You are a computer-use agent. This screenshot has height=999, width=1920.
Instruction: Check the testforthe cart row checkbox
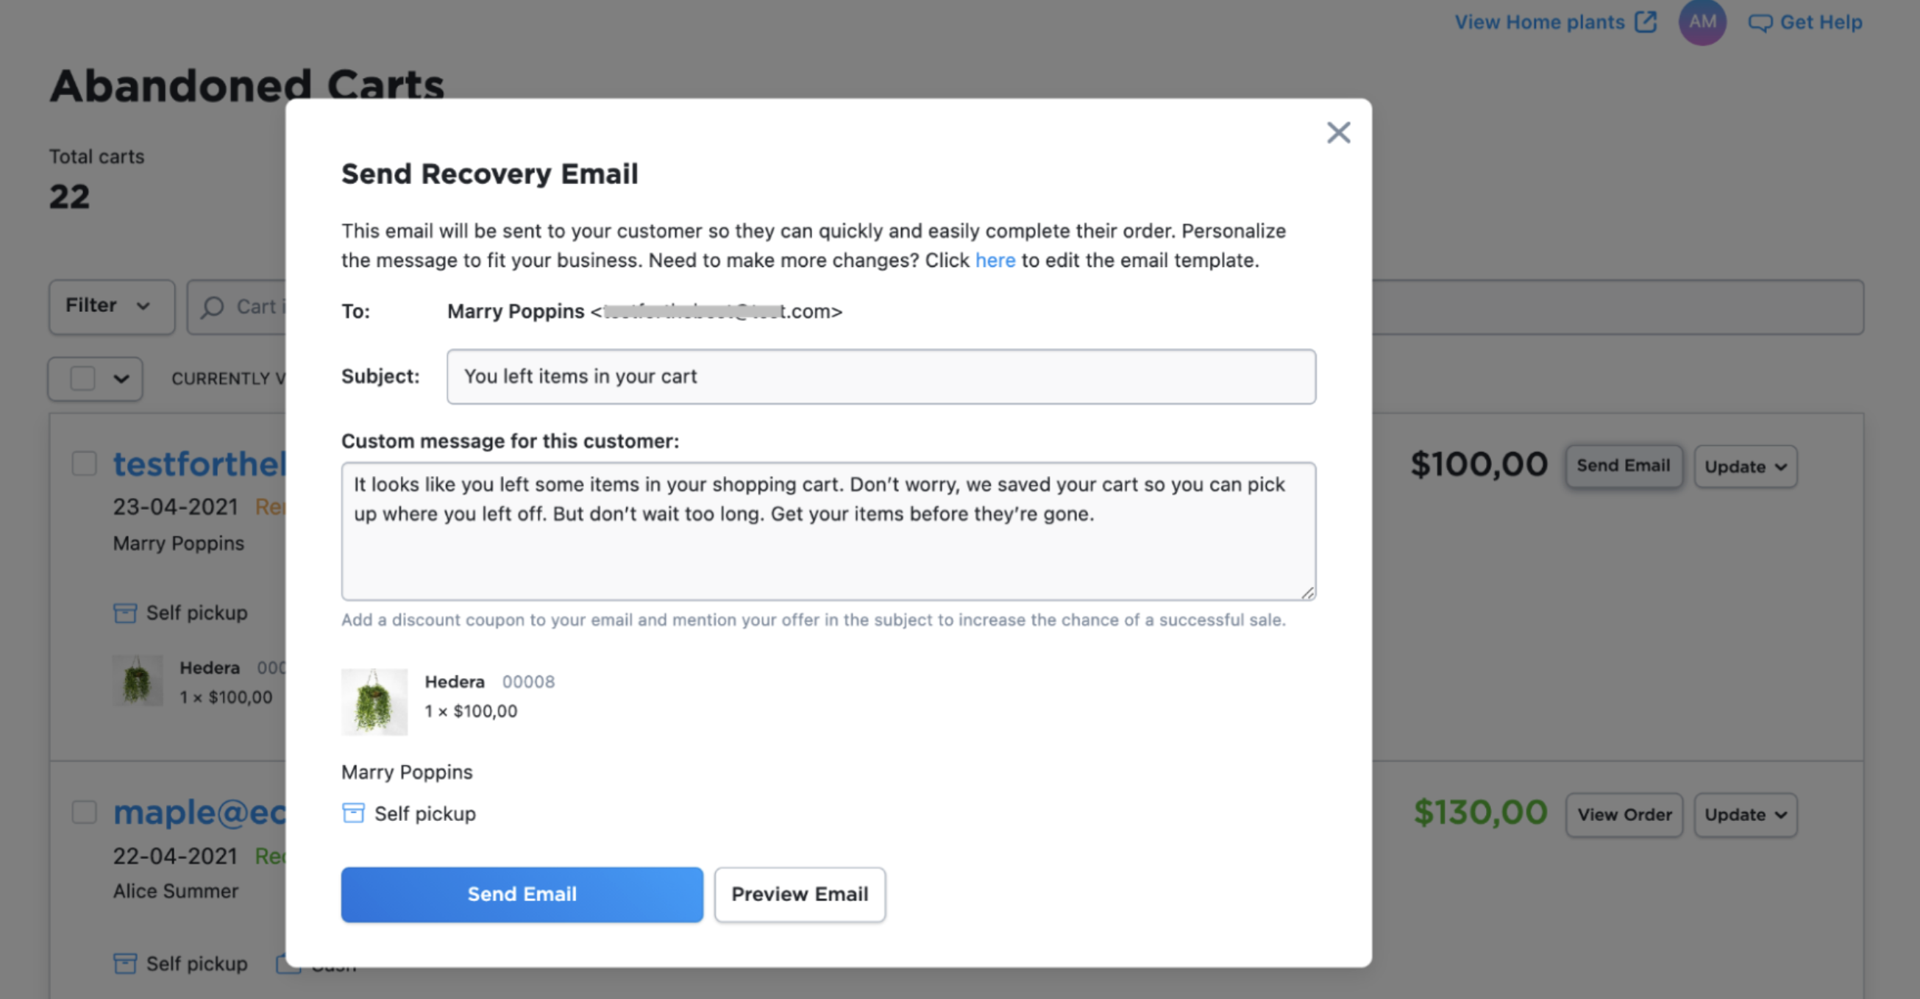point(83,463)
